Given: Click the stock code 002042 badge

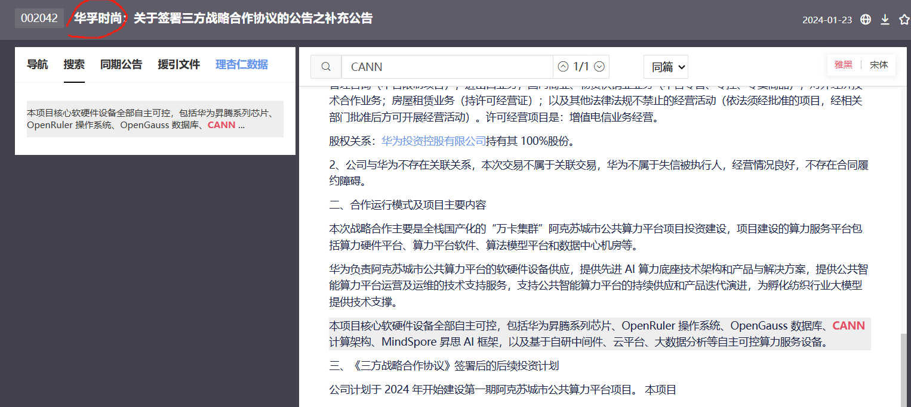Looking at the screenshot, I should 39,18.
